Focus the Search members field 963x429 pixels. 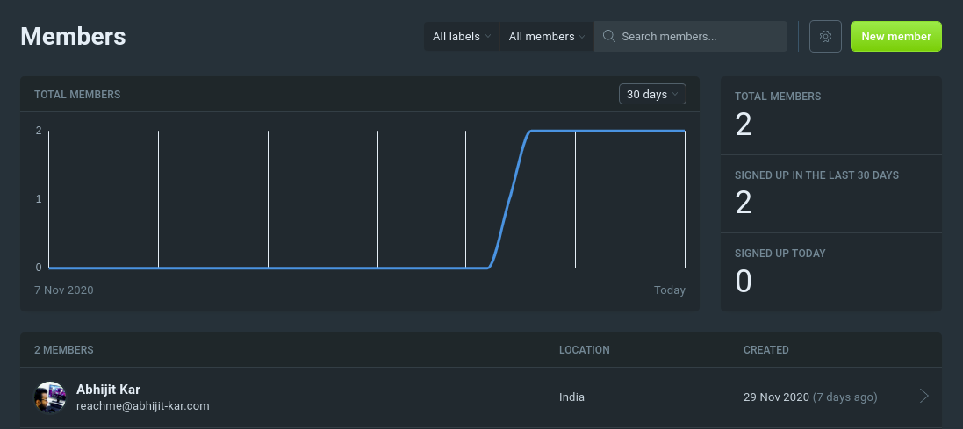(x=690, y=36)
